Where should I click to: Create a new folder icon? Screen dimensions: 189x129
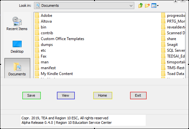point(147,5)
